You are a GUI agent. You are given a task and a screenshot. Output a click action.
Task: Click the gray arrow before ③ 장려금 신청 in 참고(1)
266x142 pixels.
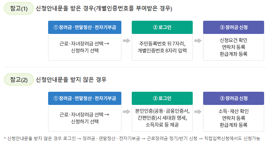point(198,41)
